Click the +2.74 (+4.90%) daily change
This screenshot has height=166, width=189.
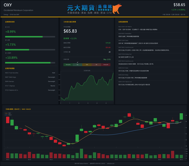(x=178, y=10)
